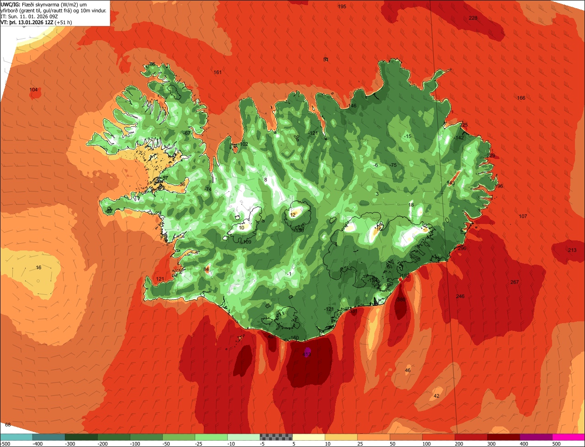
Task: Pick the purple swatch between 400 and 500
Action: pyautogui.click(x=536, y=436)
